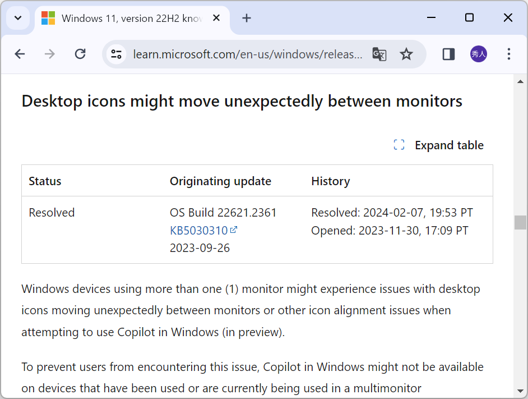Open the tab search dropdown arrow
This screenshot has width=528, height=399.
point(18,18)
